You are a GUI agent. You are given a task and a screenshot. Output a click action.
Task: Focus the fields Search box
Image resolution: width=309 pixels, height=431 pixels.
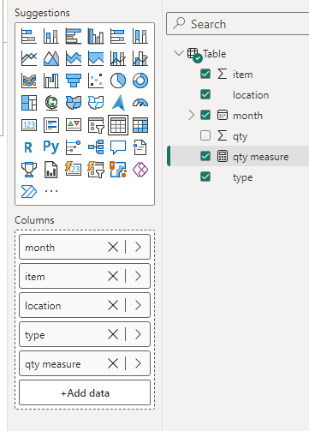coord(238,24)
